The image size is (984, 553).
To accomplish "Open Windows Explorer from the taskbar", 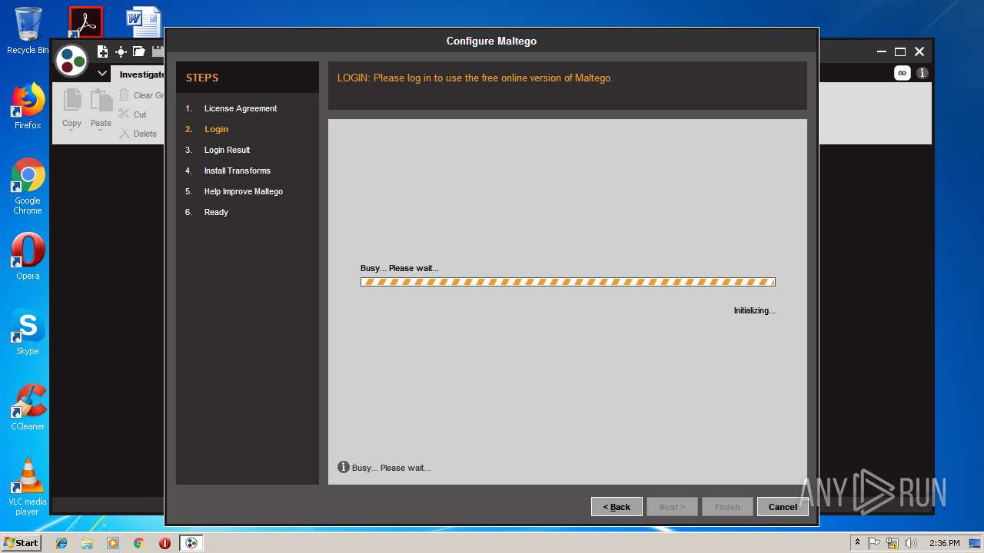I will 87,543.
